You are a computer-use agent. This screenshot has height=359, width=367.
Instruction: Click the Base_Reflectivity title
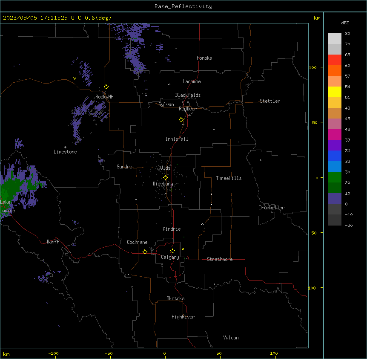183,6
